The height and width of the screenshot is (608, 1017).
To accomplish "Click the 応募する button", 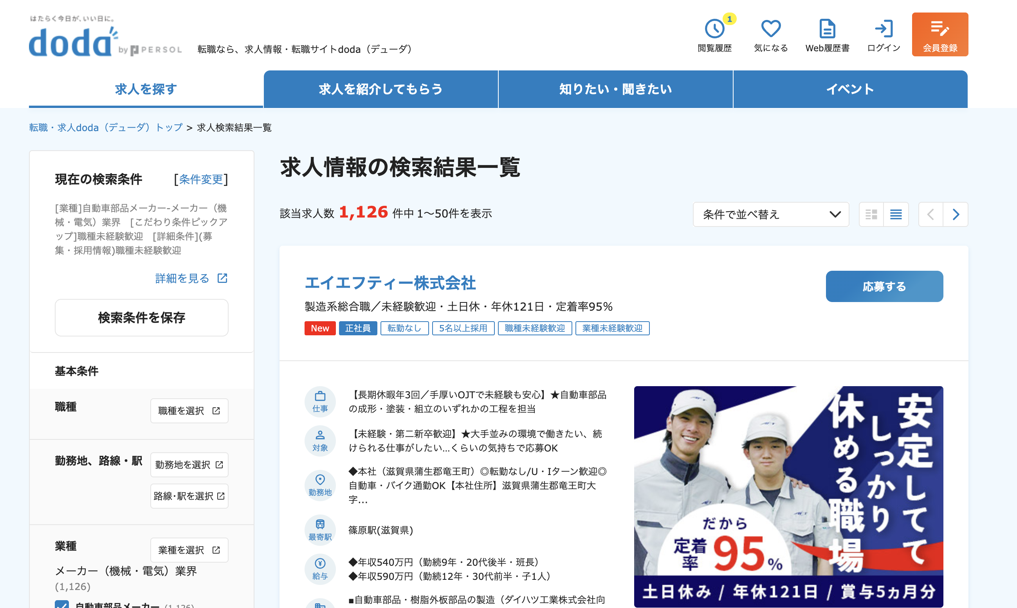I will click(x=884, y=286).
